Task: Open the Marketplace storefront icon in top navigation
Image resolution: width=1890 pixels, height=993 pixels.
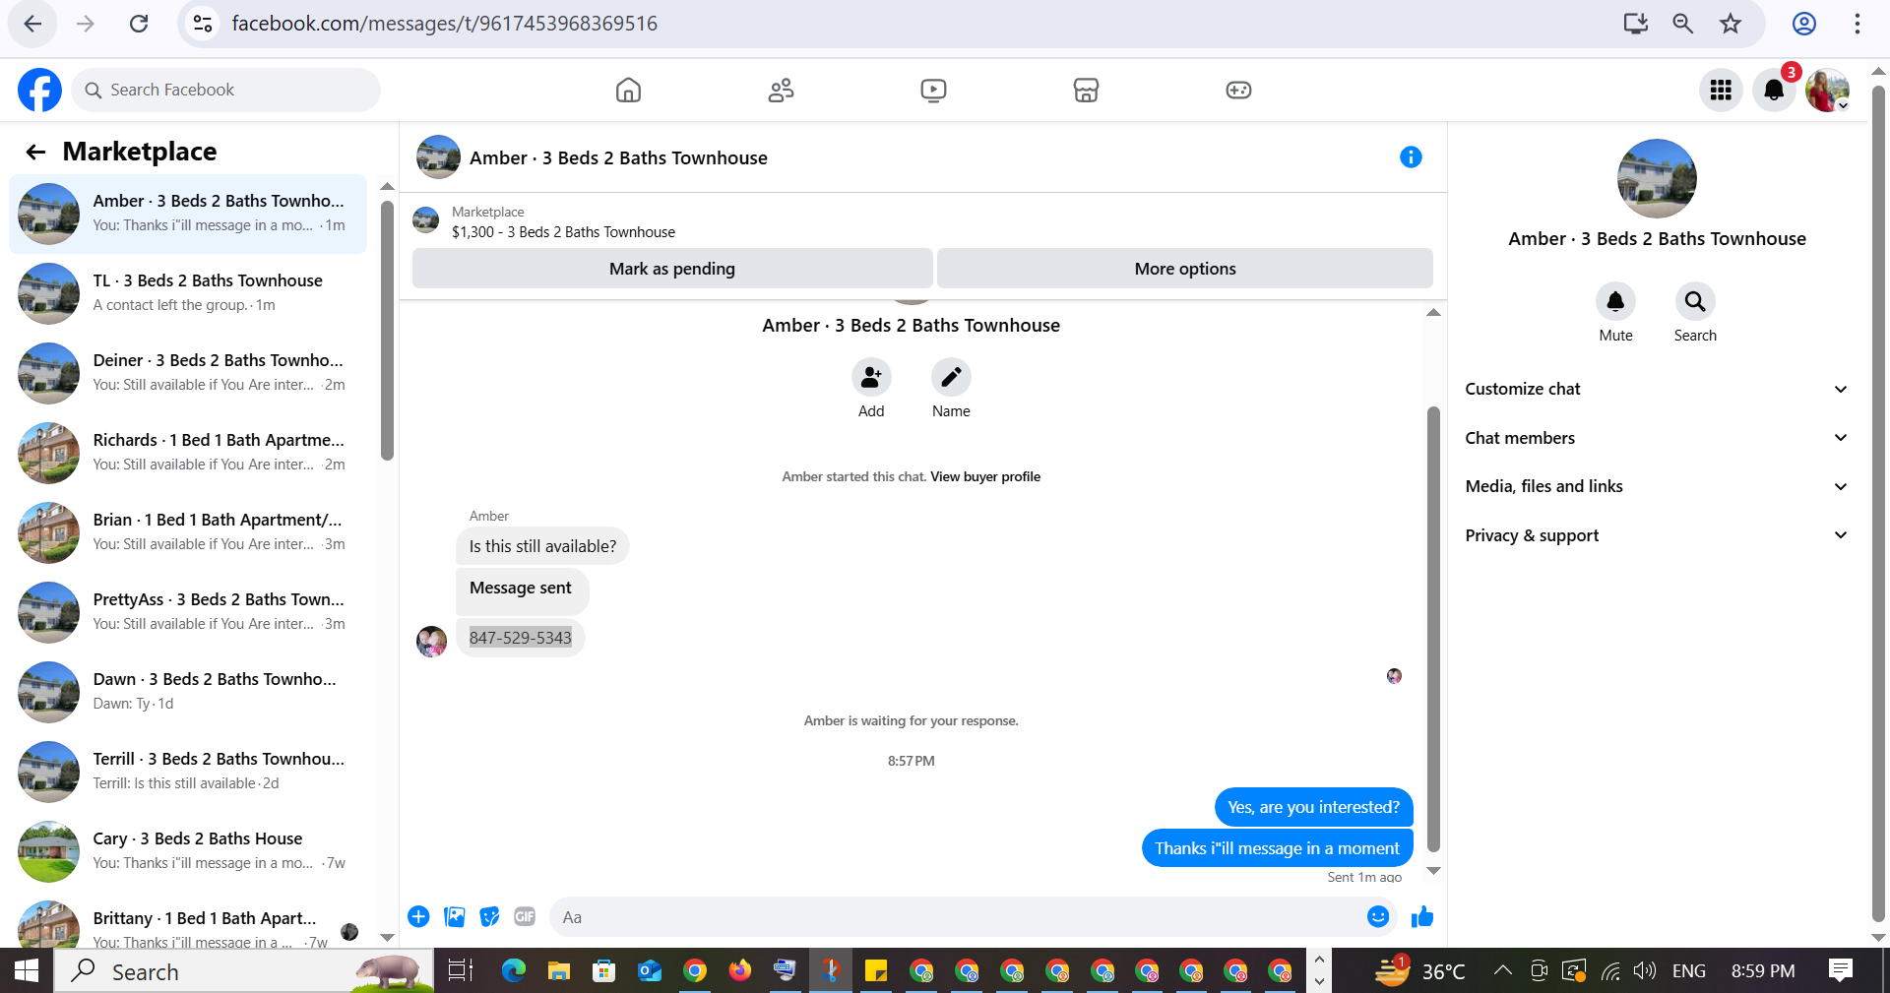Action: pos(1086,91)
